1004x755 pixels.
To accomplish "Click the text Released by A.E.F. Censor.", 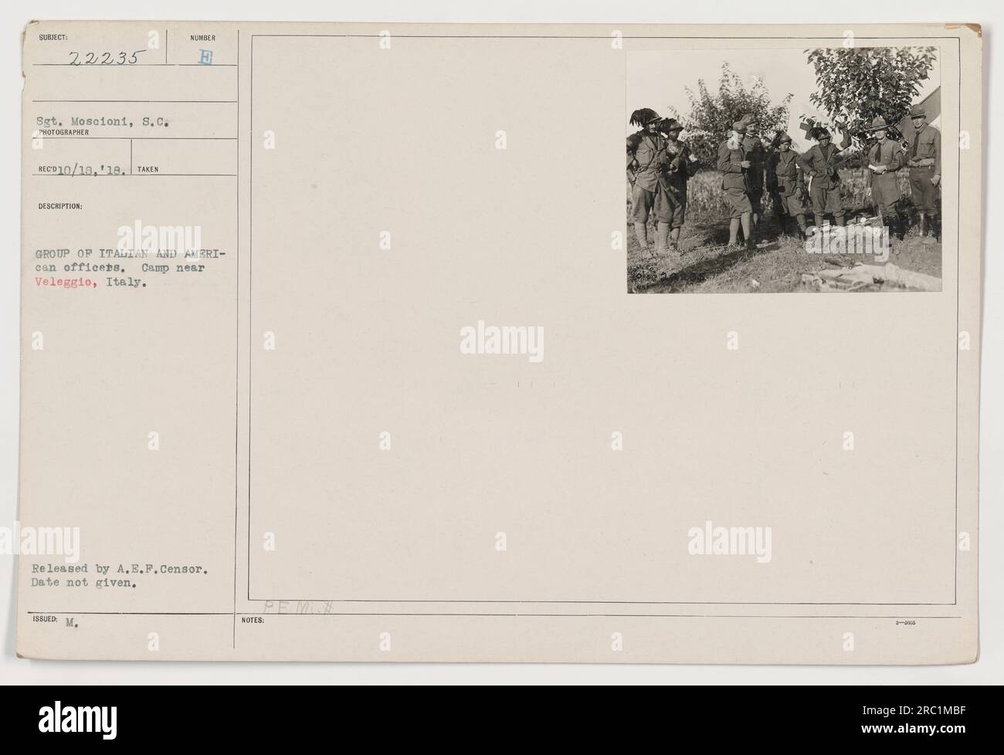I will [x=118, y=570].
